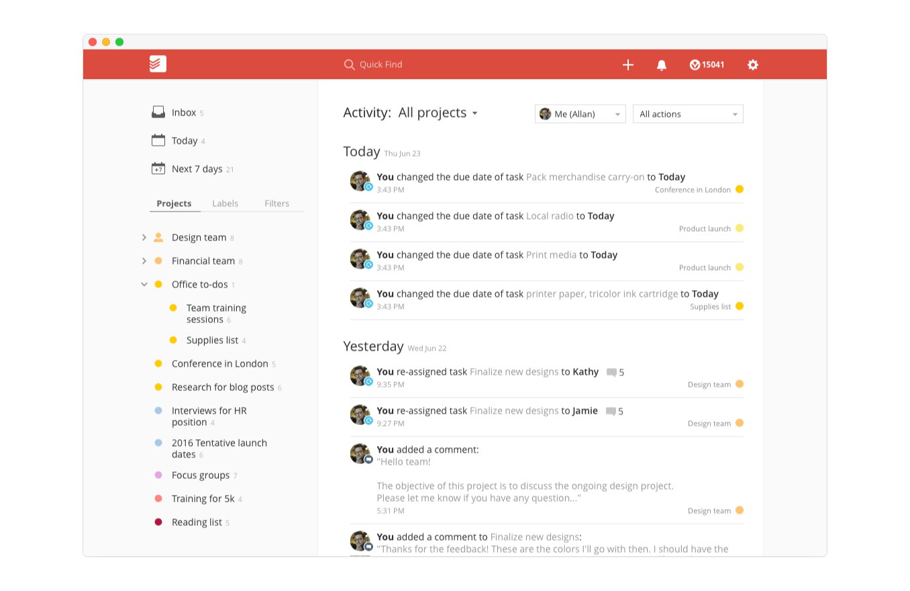Open task link Pack merchandise carry-on
This screenshot has width=910, height=591.
click(x=585, y=177)
